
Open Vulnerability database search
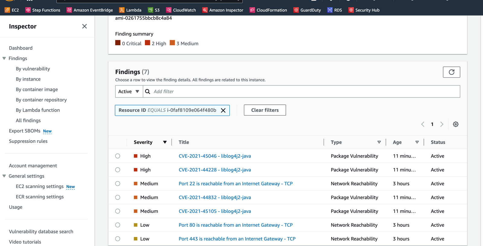coord(41,232)
